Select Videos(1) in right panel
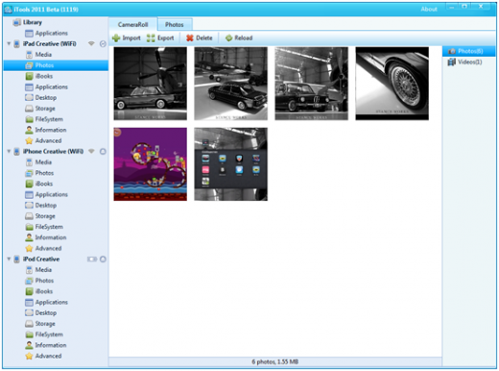499x371 pixels. click(469, 62)
